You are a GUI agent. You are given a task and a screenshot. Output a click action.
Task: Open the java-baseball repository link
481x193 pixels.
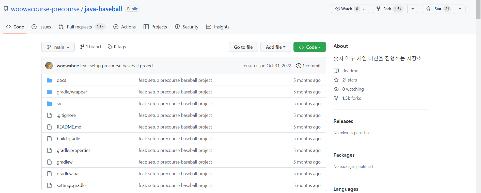[103, 9]
